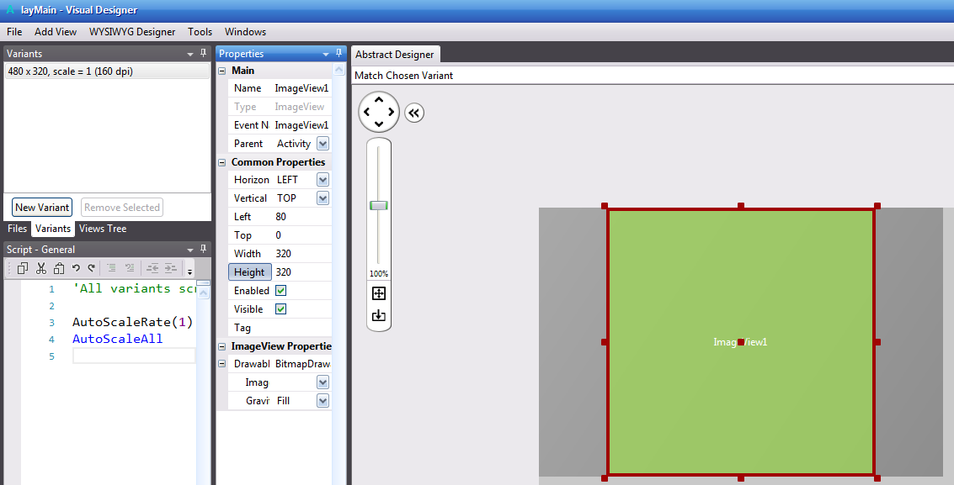Open the Properties panel options arrow
This screenshot has width=954, height=485.
[326, 54]
